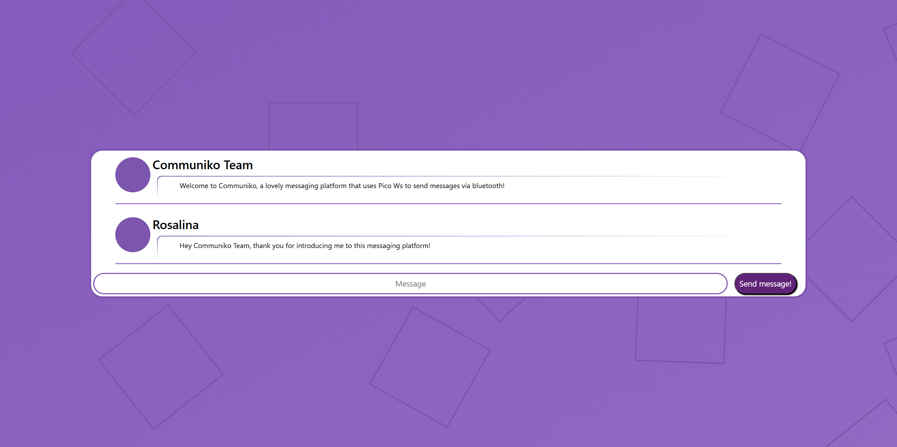Click the words Pico Ws in the welcome message
The width and height of the screenshot is (897, 447).
pos(390,186)
